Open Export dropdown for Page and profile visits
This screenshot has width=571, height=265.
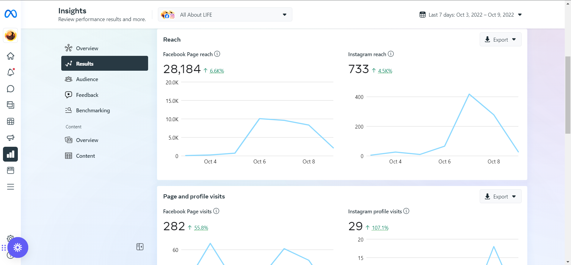click(501, 196)
